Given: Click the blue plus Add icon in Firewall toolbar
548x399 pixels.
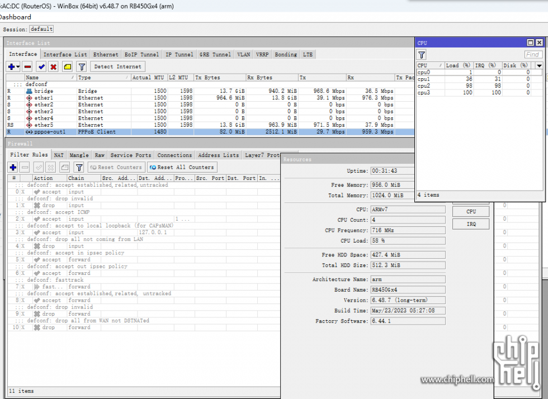Looking at the screenshot, I should click(x=13, y=167).
